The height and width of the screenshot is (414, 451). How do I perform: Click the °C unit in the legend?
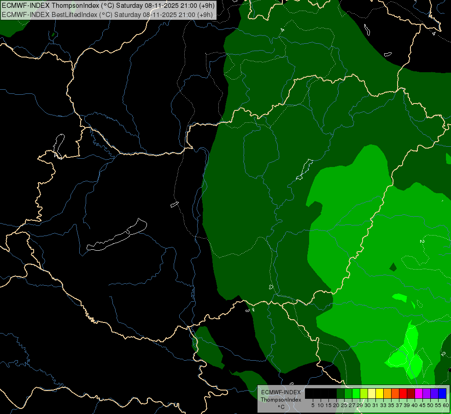point(281,407)
